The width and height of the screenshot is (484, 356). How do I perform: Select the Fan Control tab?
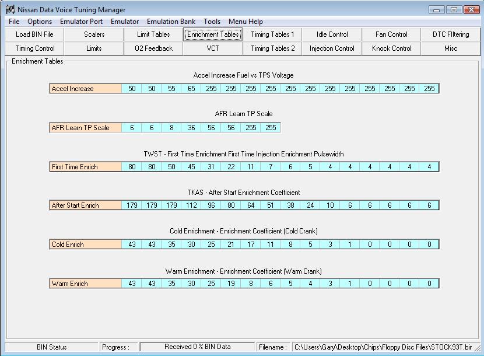coord(391,34)
